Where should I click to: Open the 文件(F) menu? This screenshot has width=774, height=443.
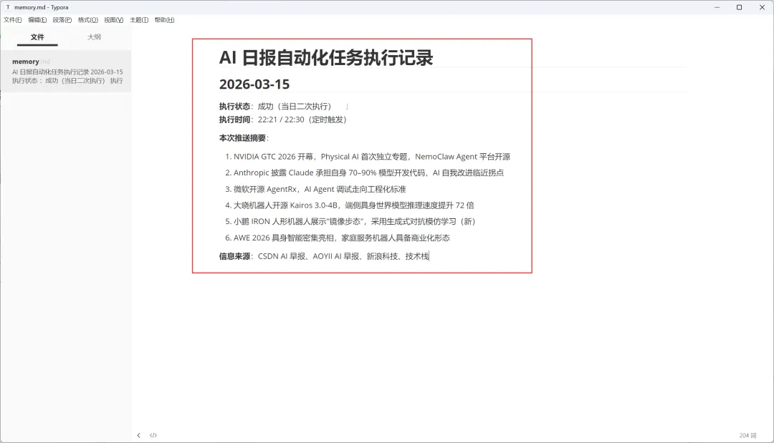coord(13,20)
